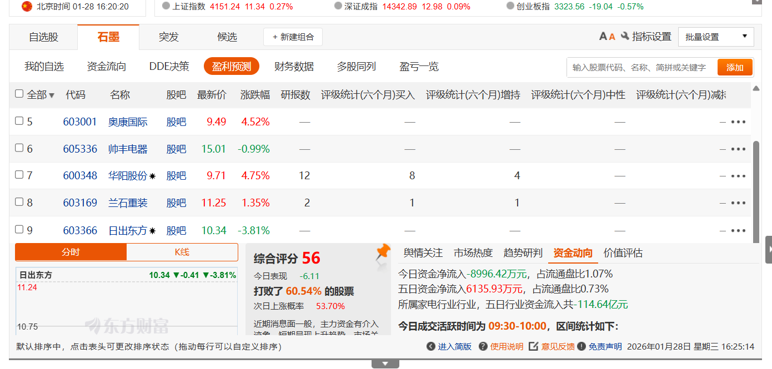Check the box for row 8 兰石重装
The width and height of the screenshot is (772, 369).
pyautogui.click(x=19, y=201)
